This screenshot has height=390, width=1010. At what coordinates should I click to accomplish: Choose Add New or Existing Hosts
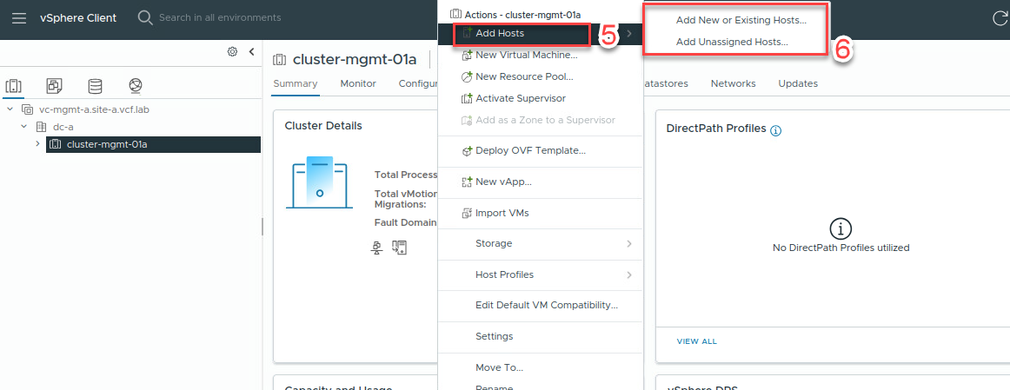pyautogui.click(x=741, y=21)
